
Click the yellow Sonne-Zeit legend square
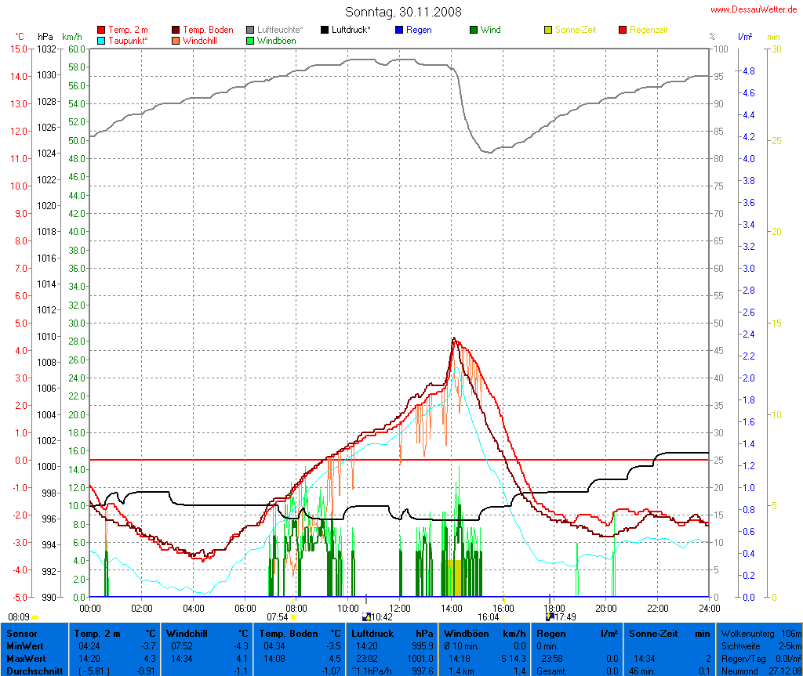(548, 30)
